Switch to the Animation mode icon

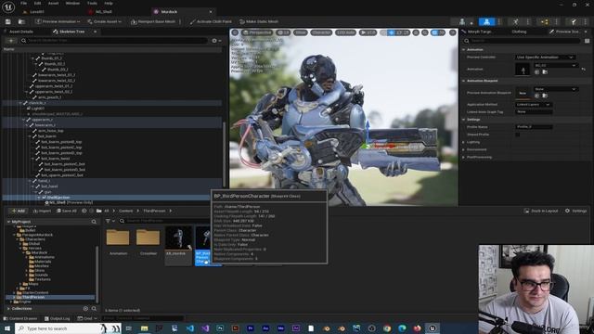tap(516, 21)
